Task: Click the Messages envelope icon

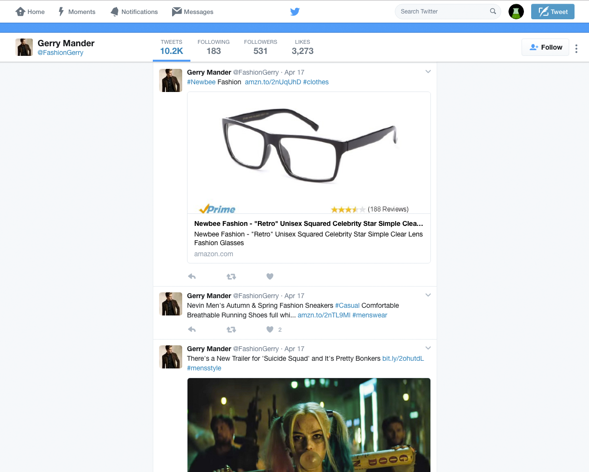Action: point(177,12)
